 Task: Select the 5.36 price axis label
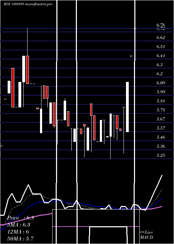point(161,146)
